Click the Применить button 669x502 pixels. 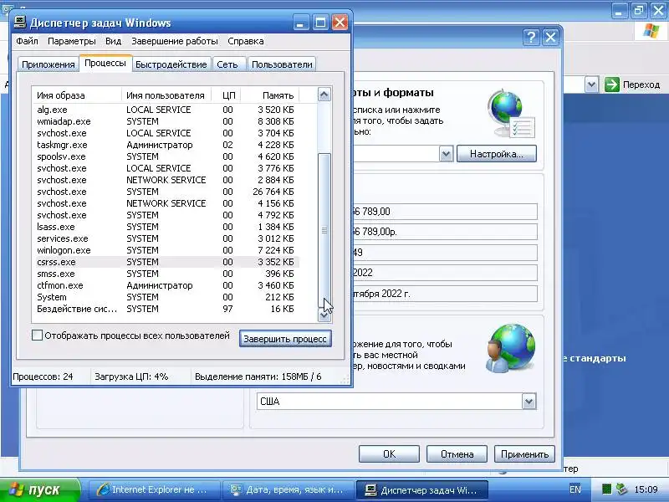coord(525,453)
